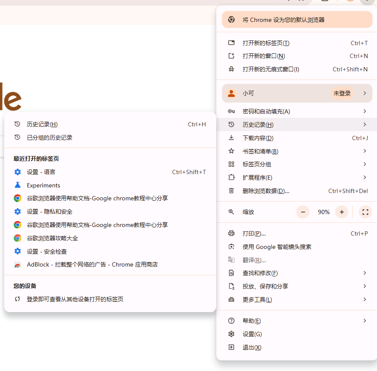Reopen 设置 - 安全检查 tab
The image size is (377, 371).
(110, 251)
